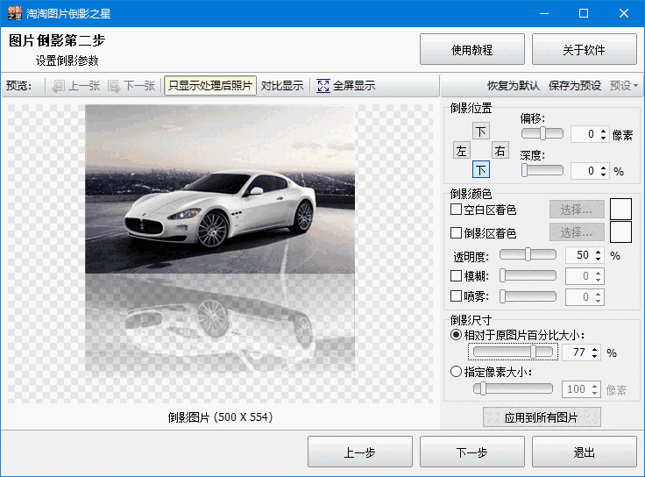Proceed with 下一步 button

(x=472, y=452)
